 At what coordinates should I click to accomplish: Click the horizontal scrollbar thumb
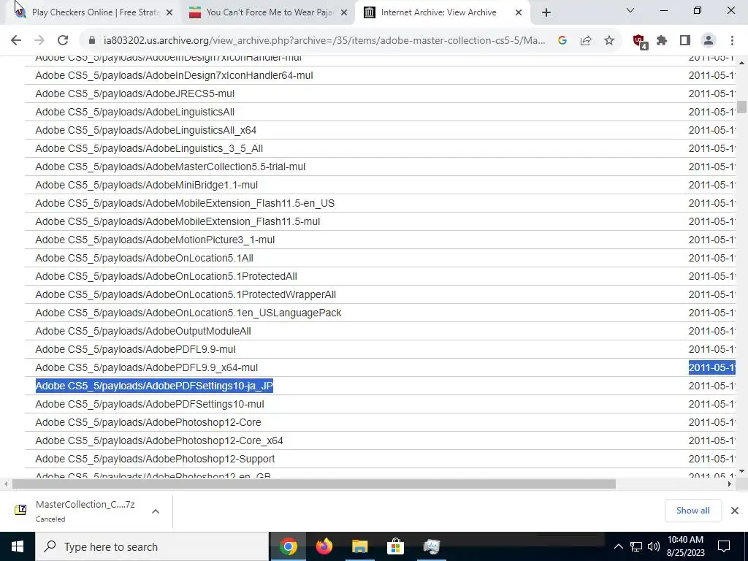(x=314, y=484)
